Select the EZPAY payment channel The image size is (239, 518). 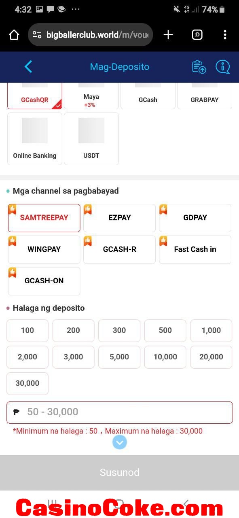tap(120, 218)
